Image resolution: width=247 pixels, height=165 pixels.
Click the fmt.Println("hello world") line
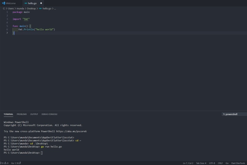coord(37,29)
